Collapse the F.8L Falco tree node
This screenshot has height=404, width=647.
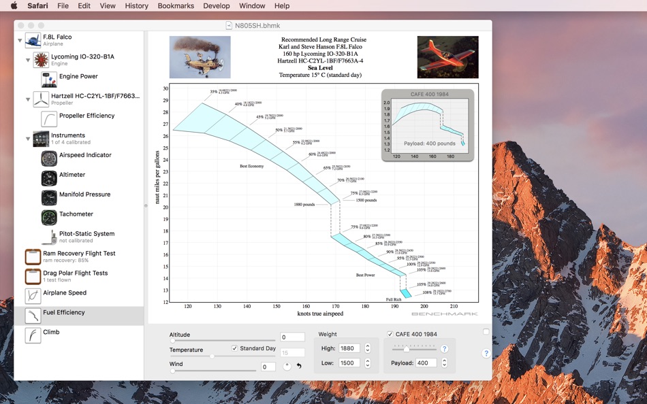(20, 40)
